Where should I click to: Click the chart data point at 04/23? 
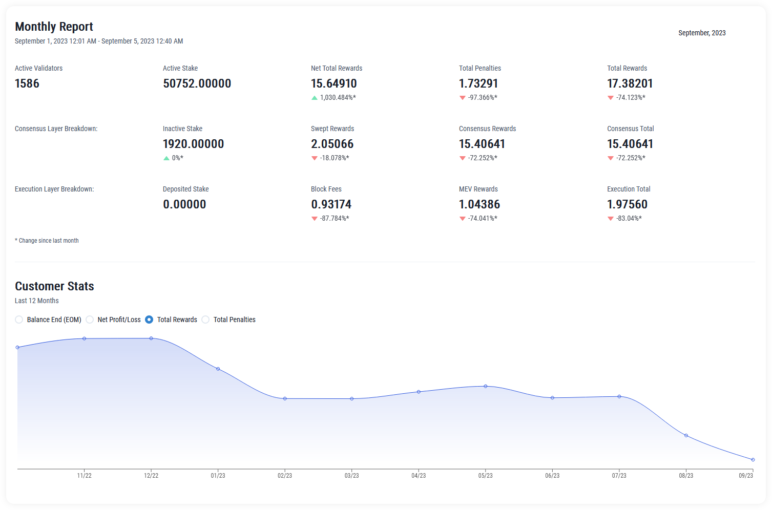[419, 392]
